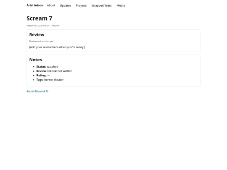This screenshot has height=170, width=227.
Task: Open the Updates nav item
Action: tap(66, 5)
